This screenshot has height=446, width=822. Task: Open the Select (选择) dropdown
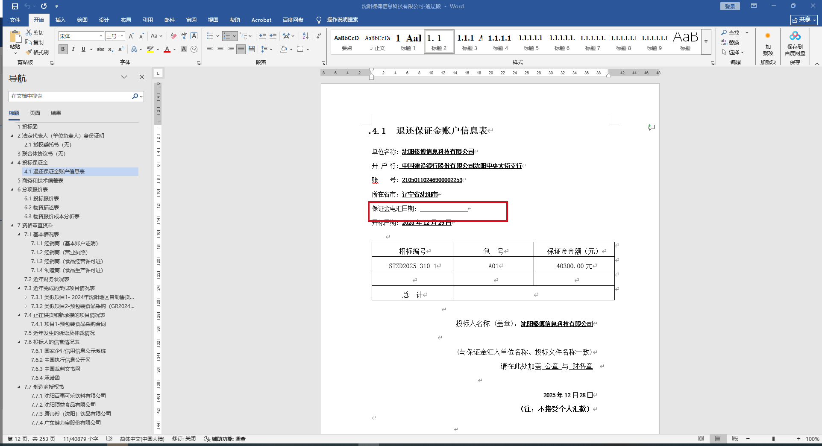(x=733, y=52)
